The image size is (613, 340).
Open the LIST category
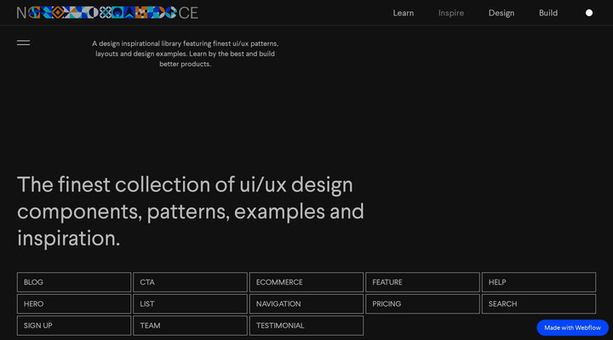point(190,303)
